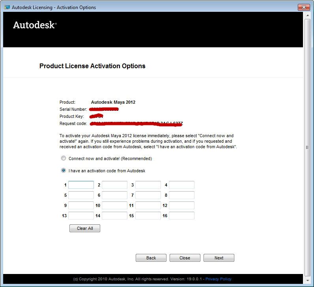Click activation code field 2

click(114, 185)
